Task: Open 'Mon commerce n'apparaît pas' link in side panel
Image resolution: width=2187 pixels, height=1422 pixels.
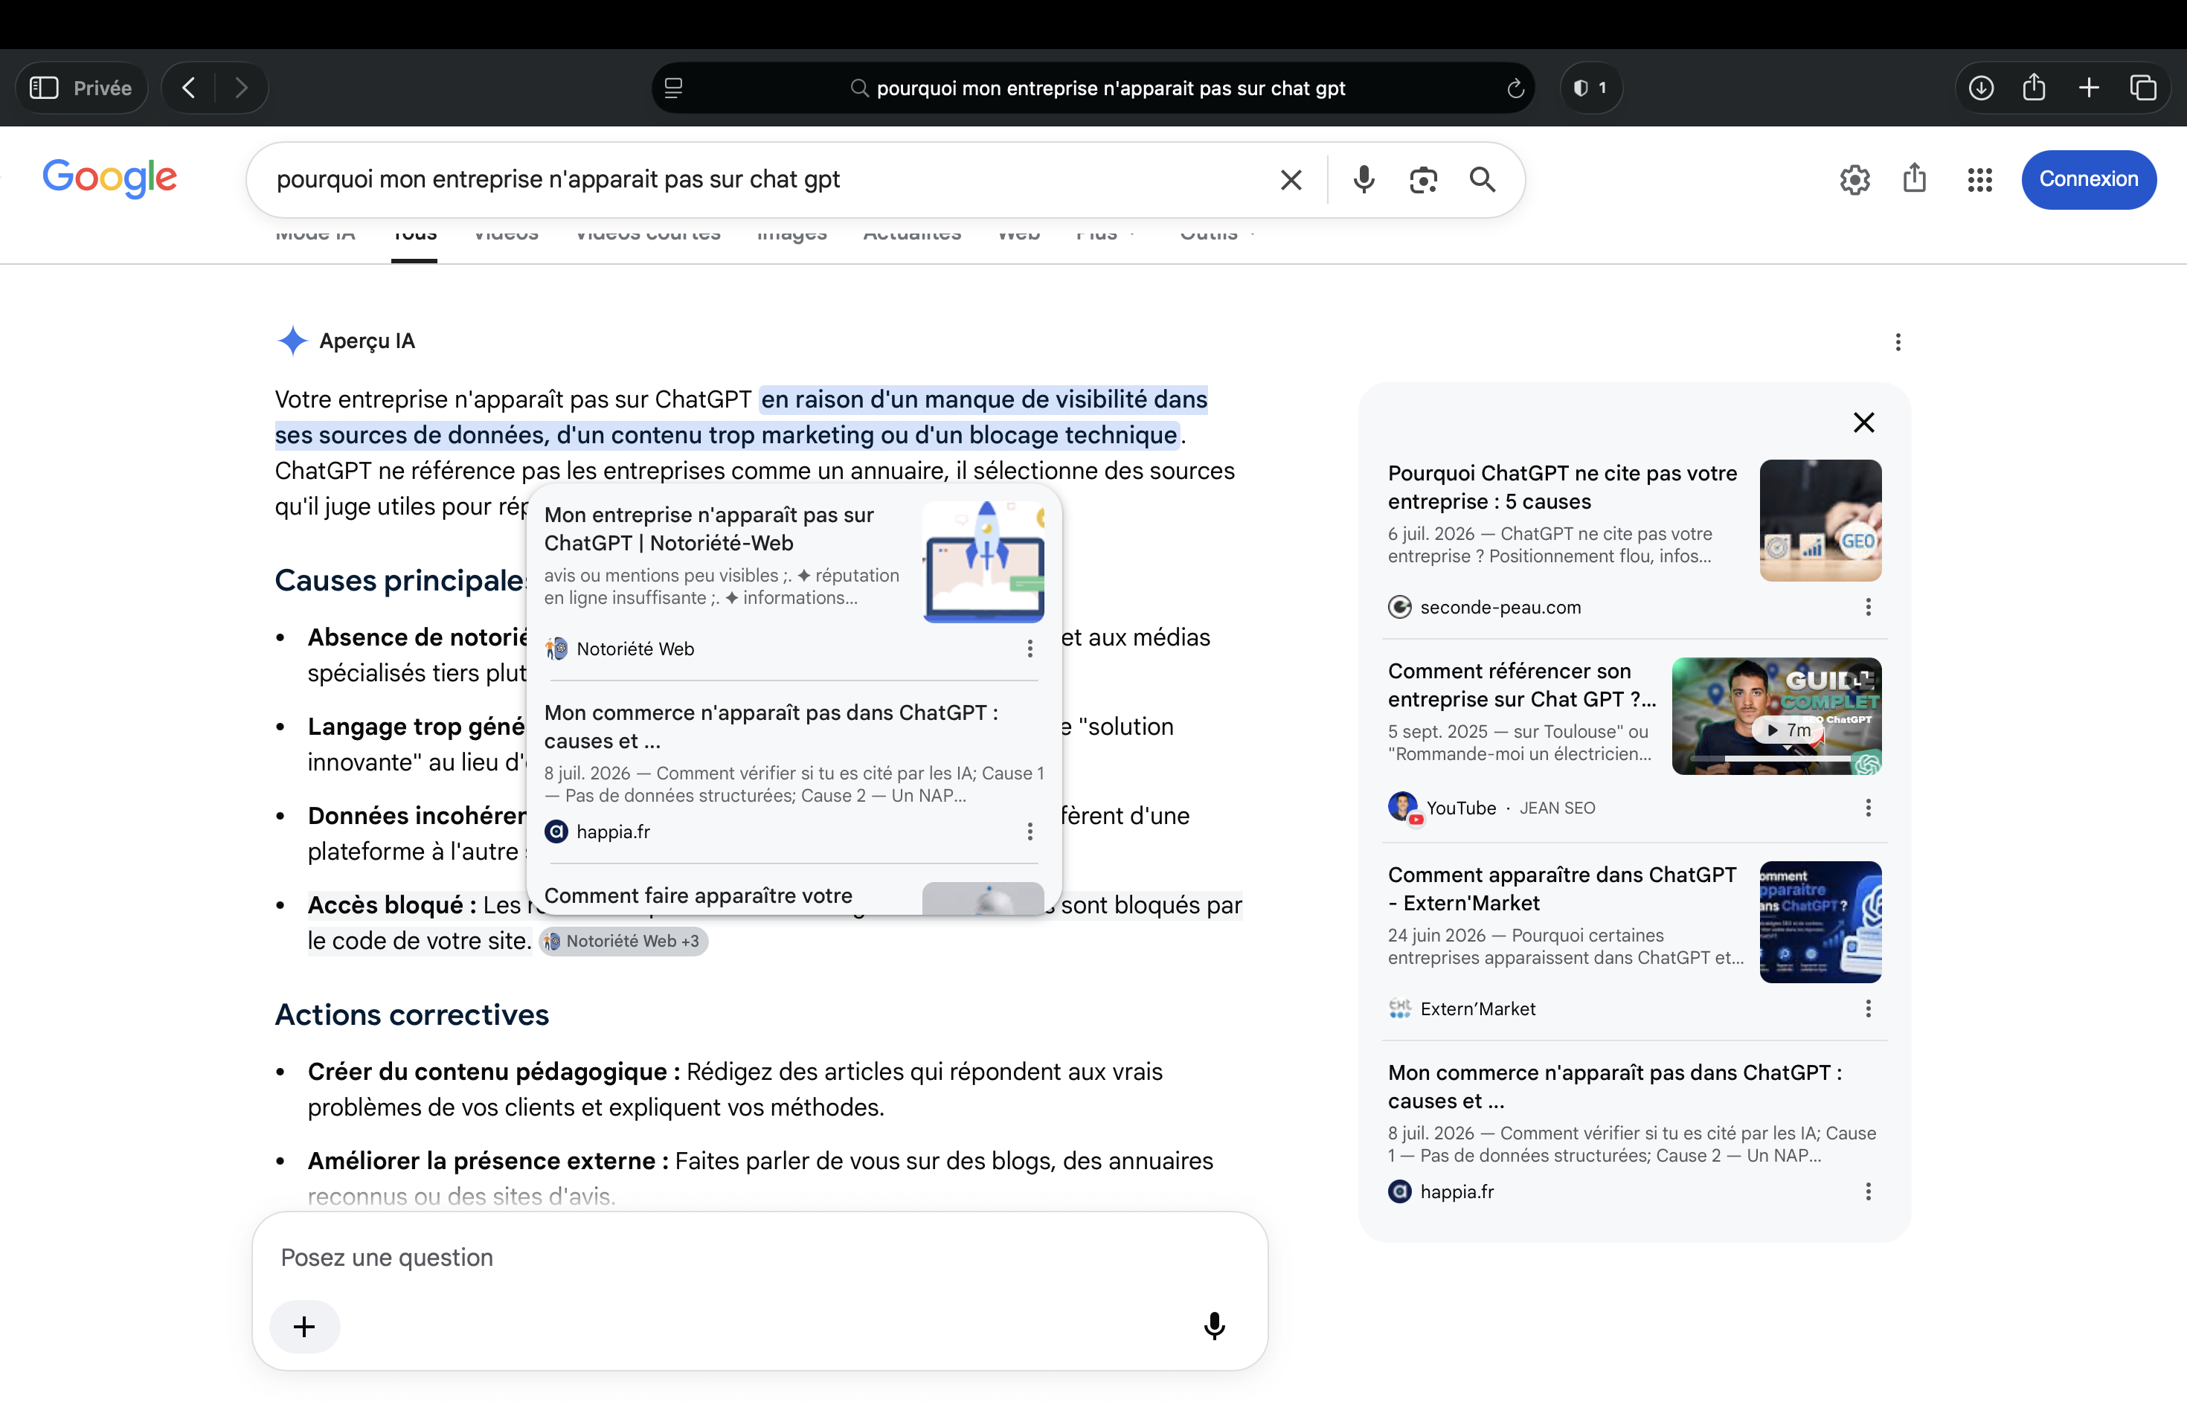Action: click(1614, 1087)
